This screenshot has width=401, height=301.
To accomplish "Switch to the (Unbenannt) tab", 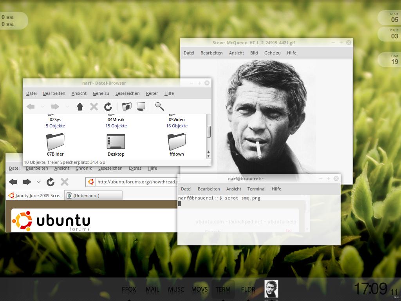I will click(94, 196).
